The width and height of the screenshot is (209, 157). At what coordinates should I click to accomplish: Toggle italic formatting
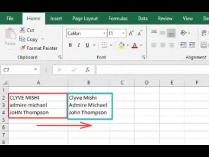point(79,45)
